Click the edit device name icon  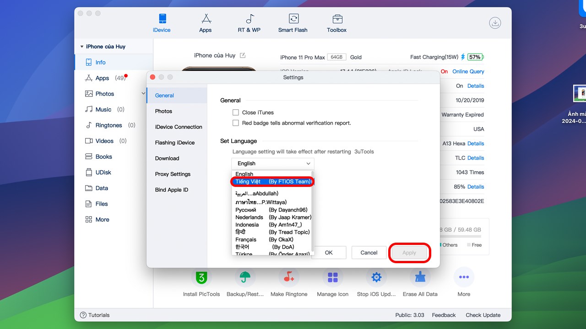[243, 55]
